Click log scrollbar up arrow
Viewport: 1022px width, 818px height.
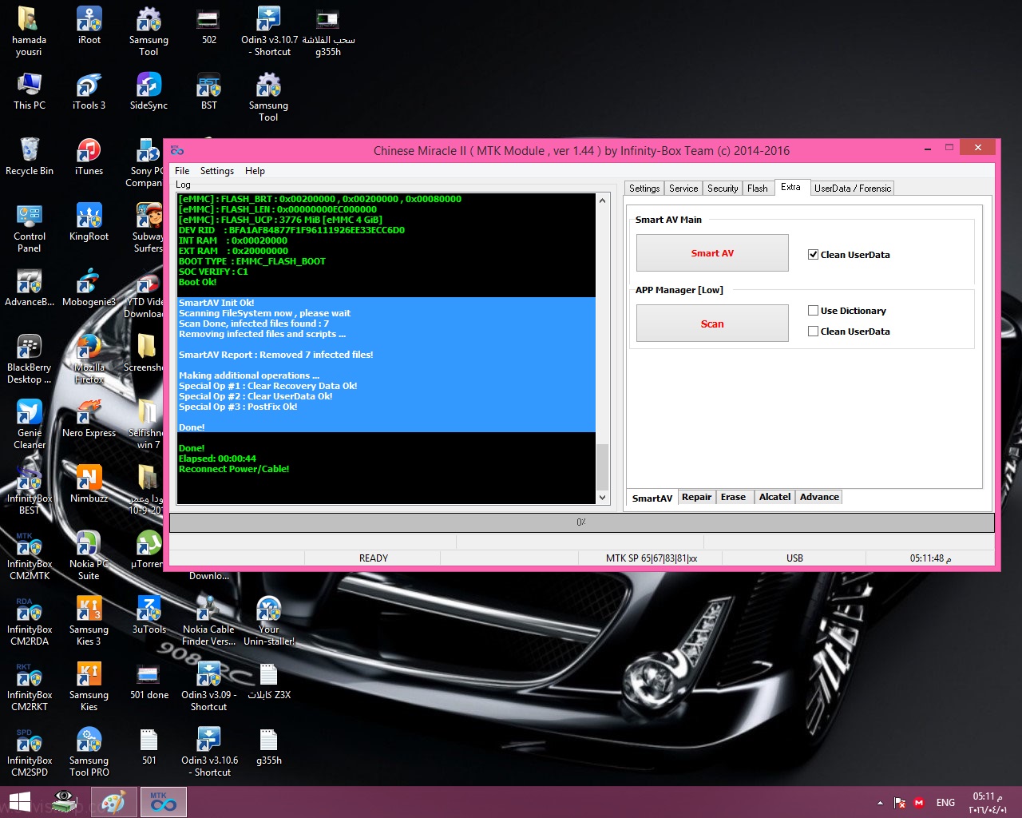click(x=602, y=200)
